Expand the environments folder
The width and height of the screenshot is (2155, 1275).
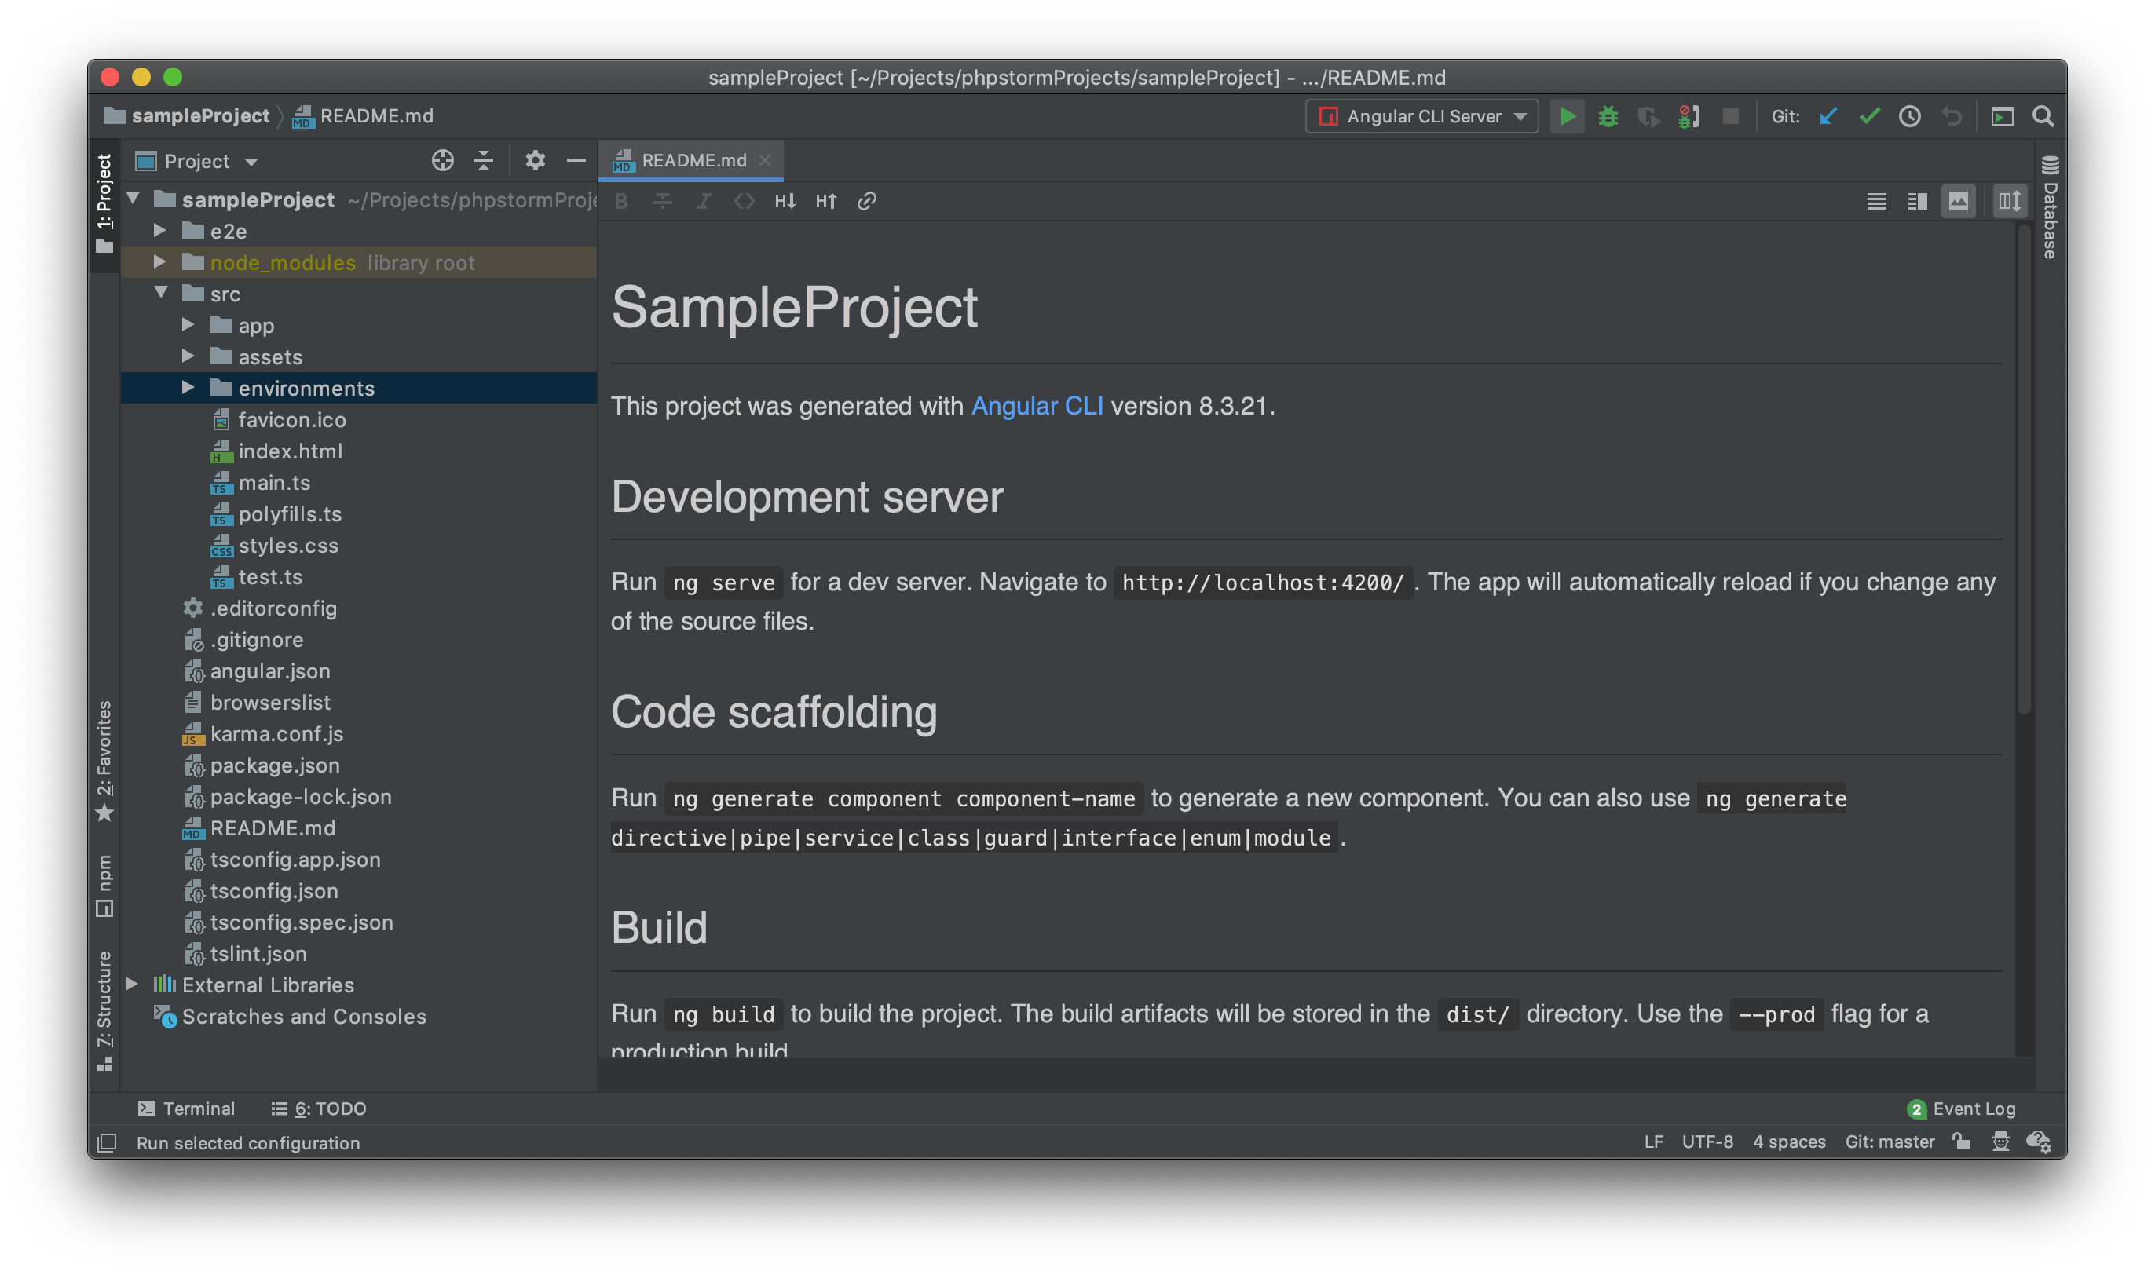(x=188, y=389)
